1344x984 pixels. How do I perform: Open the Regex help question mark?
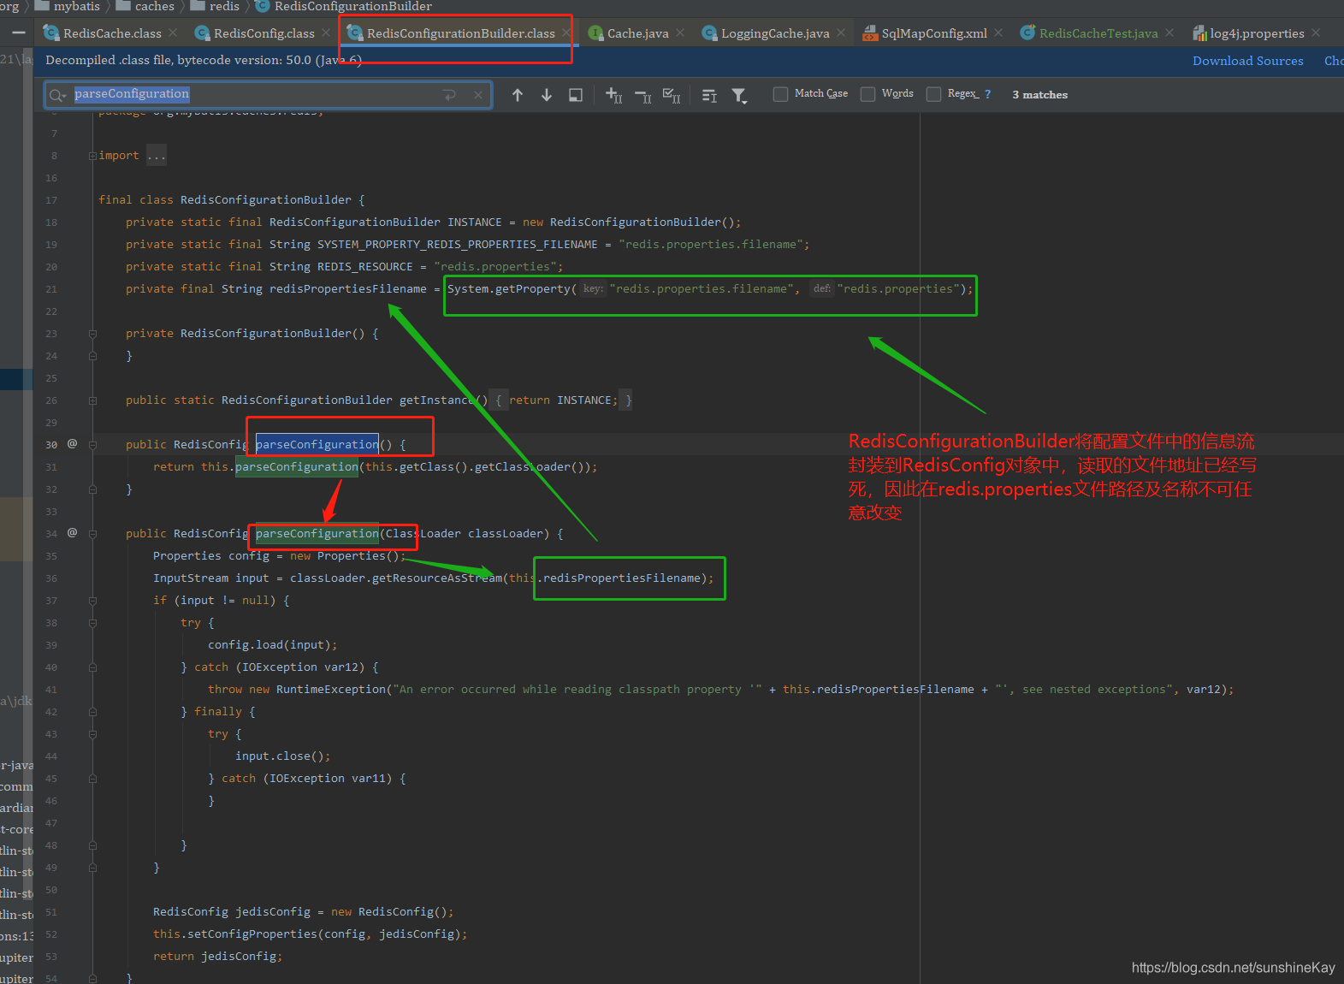click(x=987, y=94)
